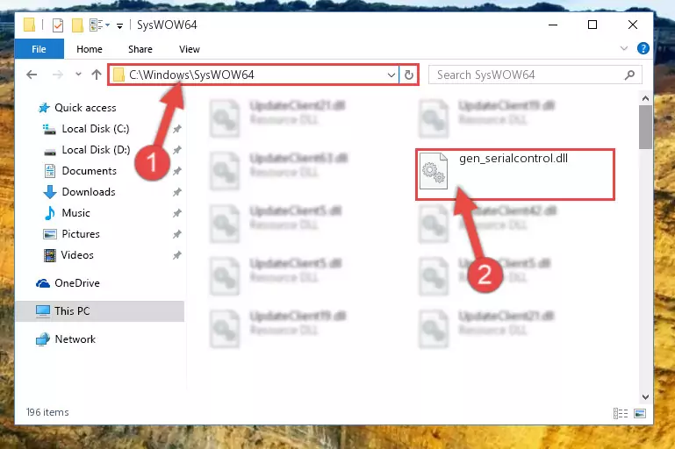Click the pin icon beside Documents
Screen dimensions: 675x449
tap(177, 171)
